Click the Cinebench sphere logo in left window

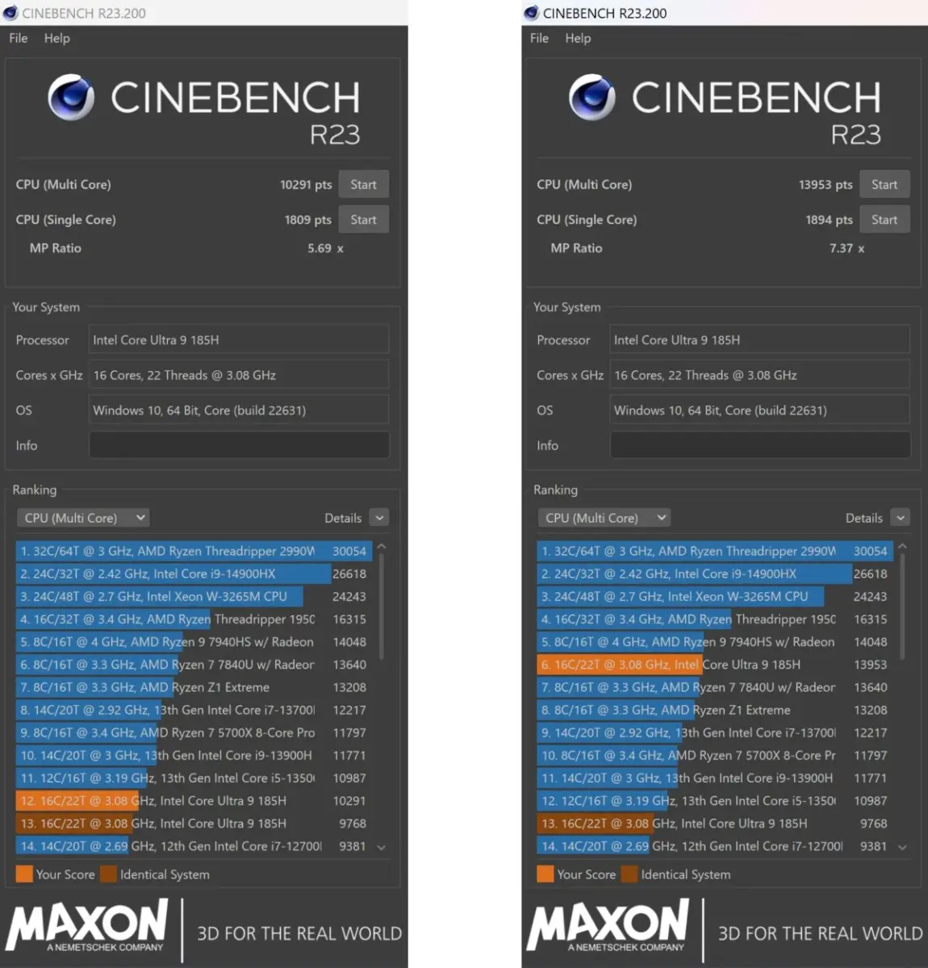(x=72, y=98)
